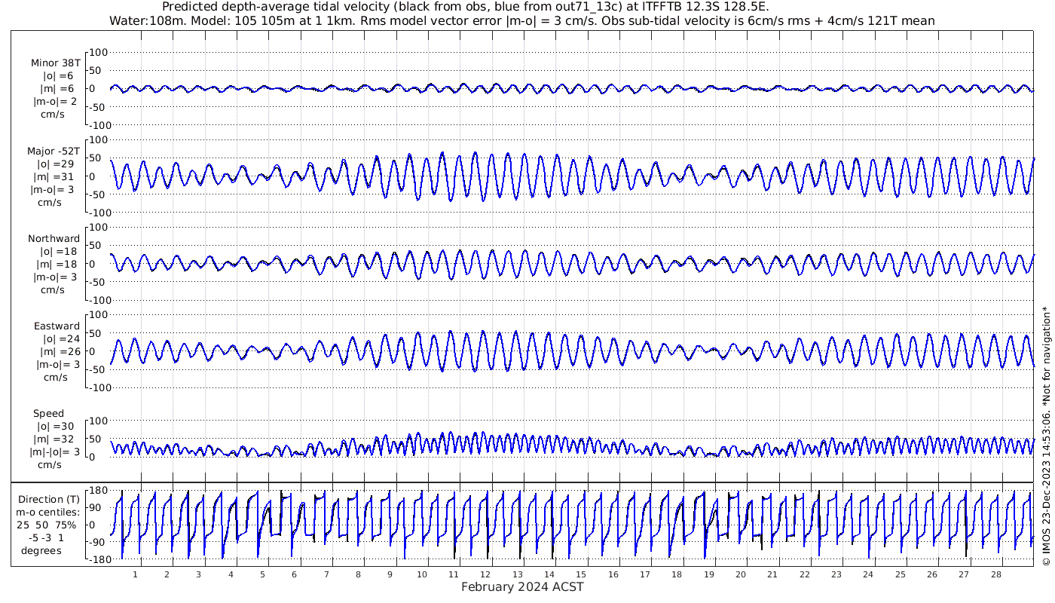Click the '180' tick on the Direction axis
1055x603 pixels.
pyautogui.click(x=99, y=491)
